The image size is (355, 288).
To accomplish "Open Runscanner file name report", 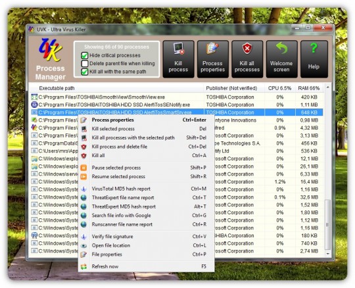I will point(146,225).
